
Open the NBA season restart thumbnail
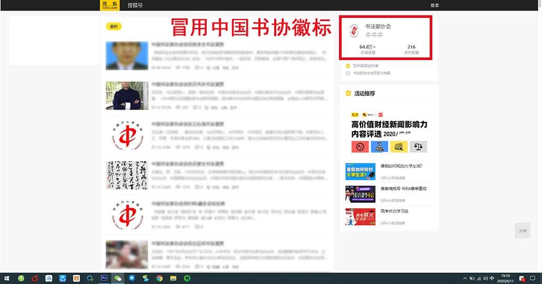pos(360,194)
